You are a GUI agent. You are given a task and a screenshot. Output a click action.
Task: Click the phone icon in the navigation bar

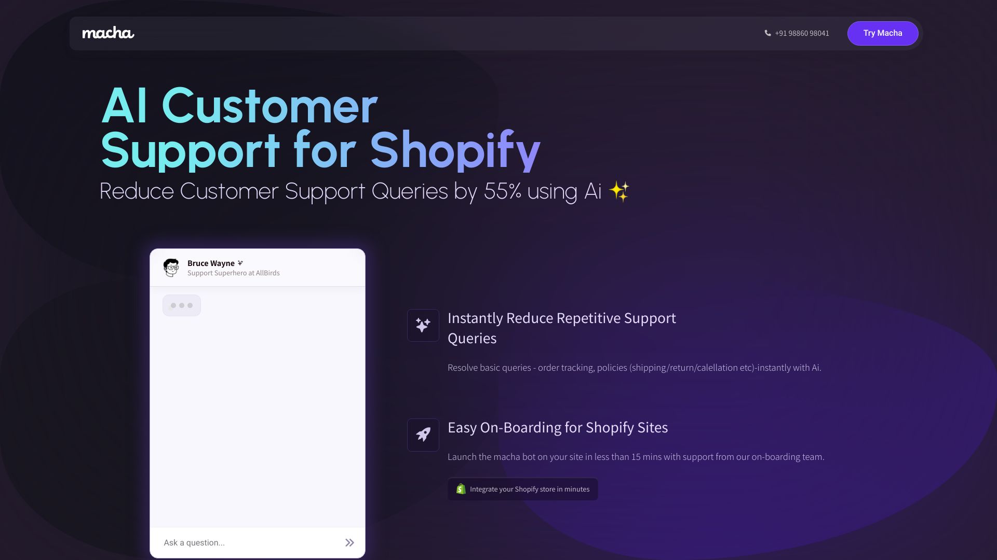[x=767, y=33]
